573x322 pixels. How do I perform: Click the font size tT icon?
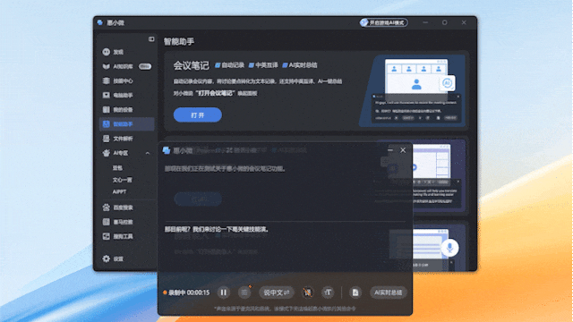(328, 292)
